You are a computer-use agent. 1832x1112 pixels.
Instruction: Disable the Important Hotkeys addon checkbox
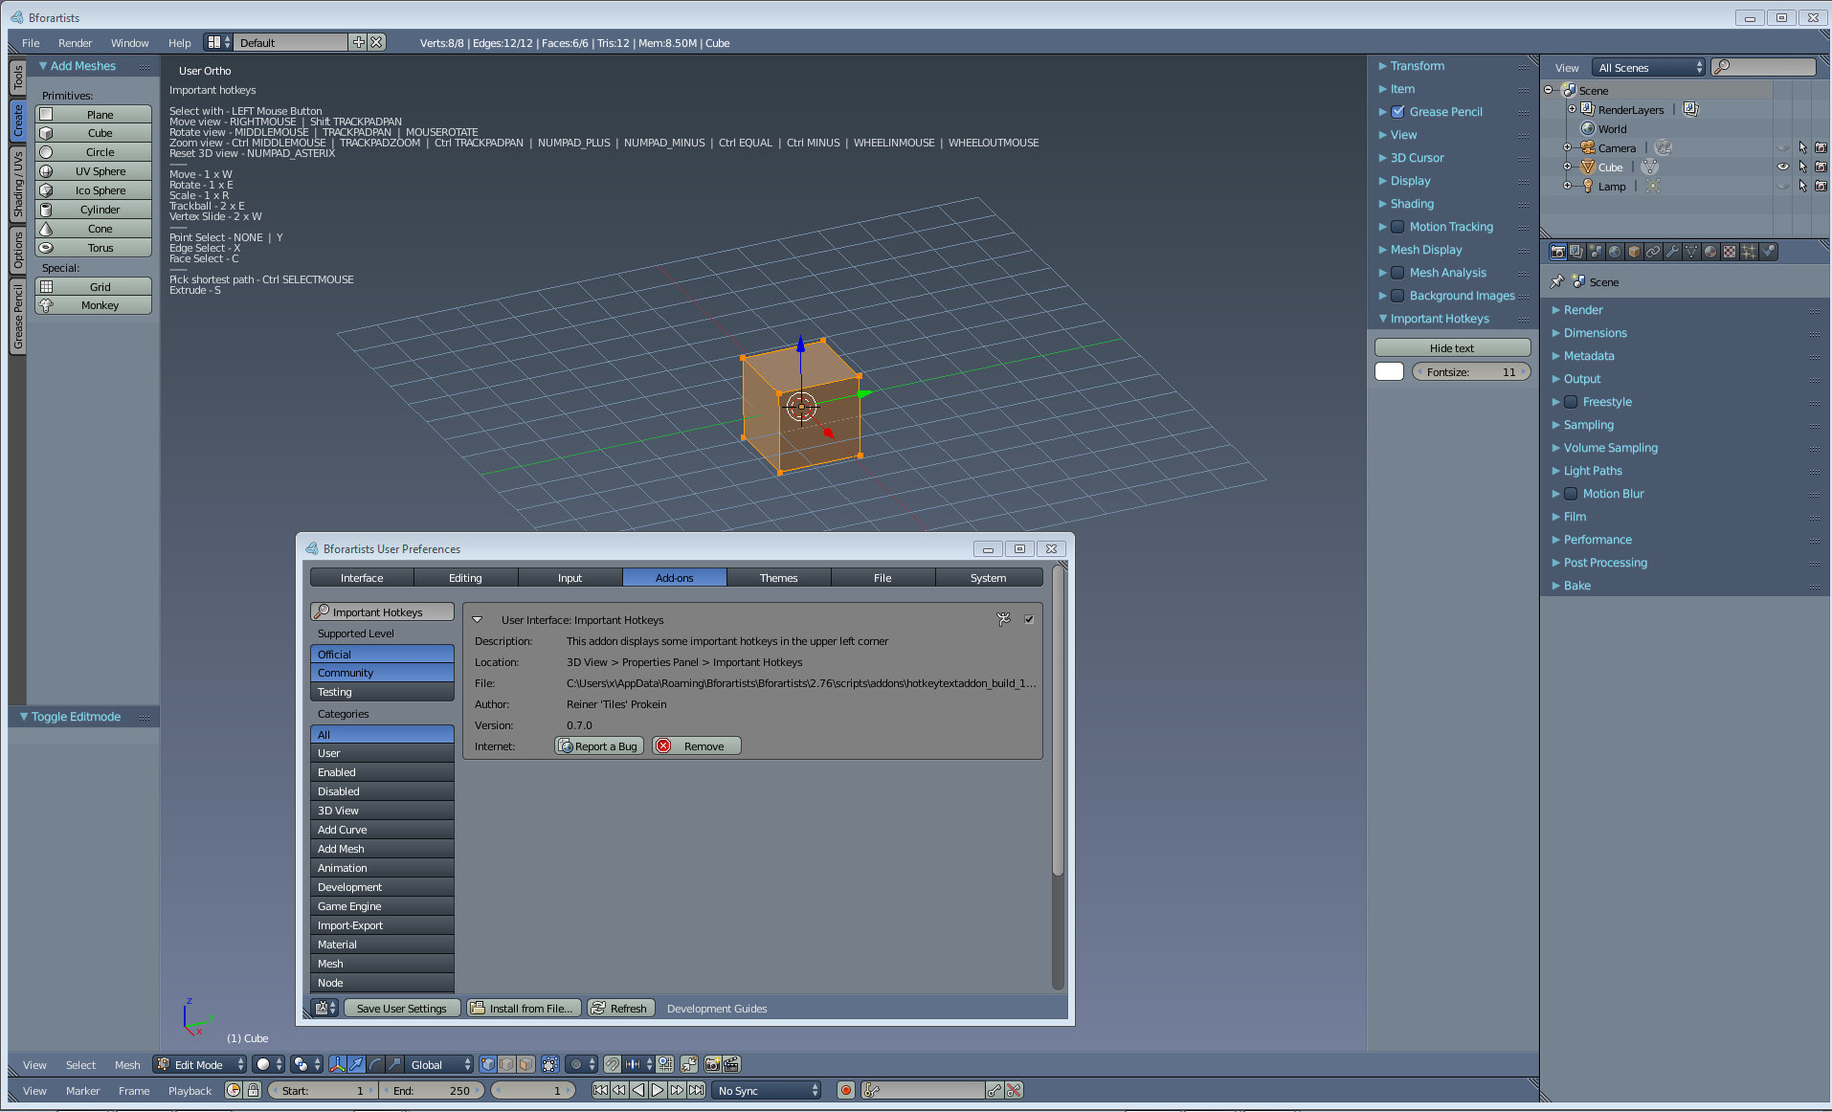[x=1029, y=620]
